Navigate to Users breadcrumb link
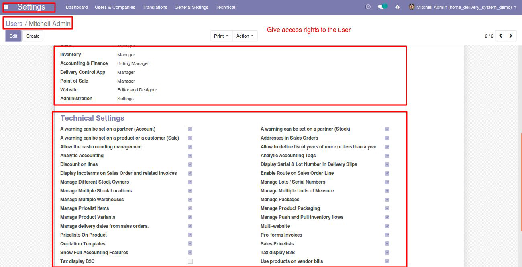 pyautogui.click(x=14, y=24)
